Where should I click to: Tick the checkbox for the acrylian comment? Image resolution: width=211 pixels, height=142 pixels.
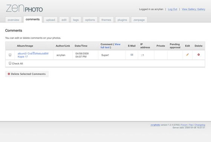tap(10, 55)
